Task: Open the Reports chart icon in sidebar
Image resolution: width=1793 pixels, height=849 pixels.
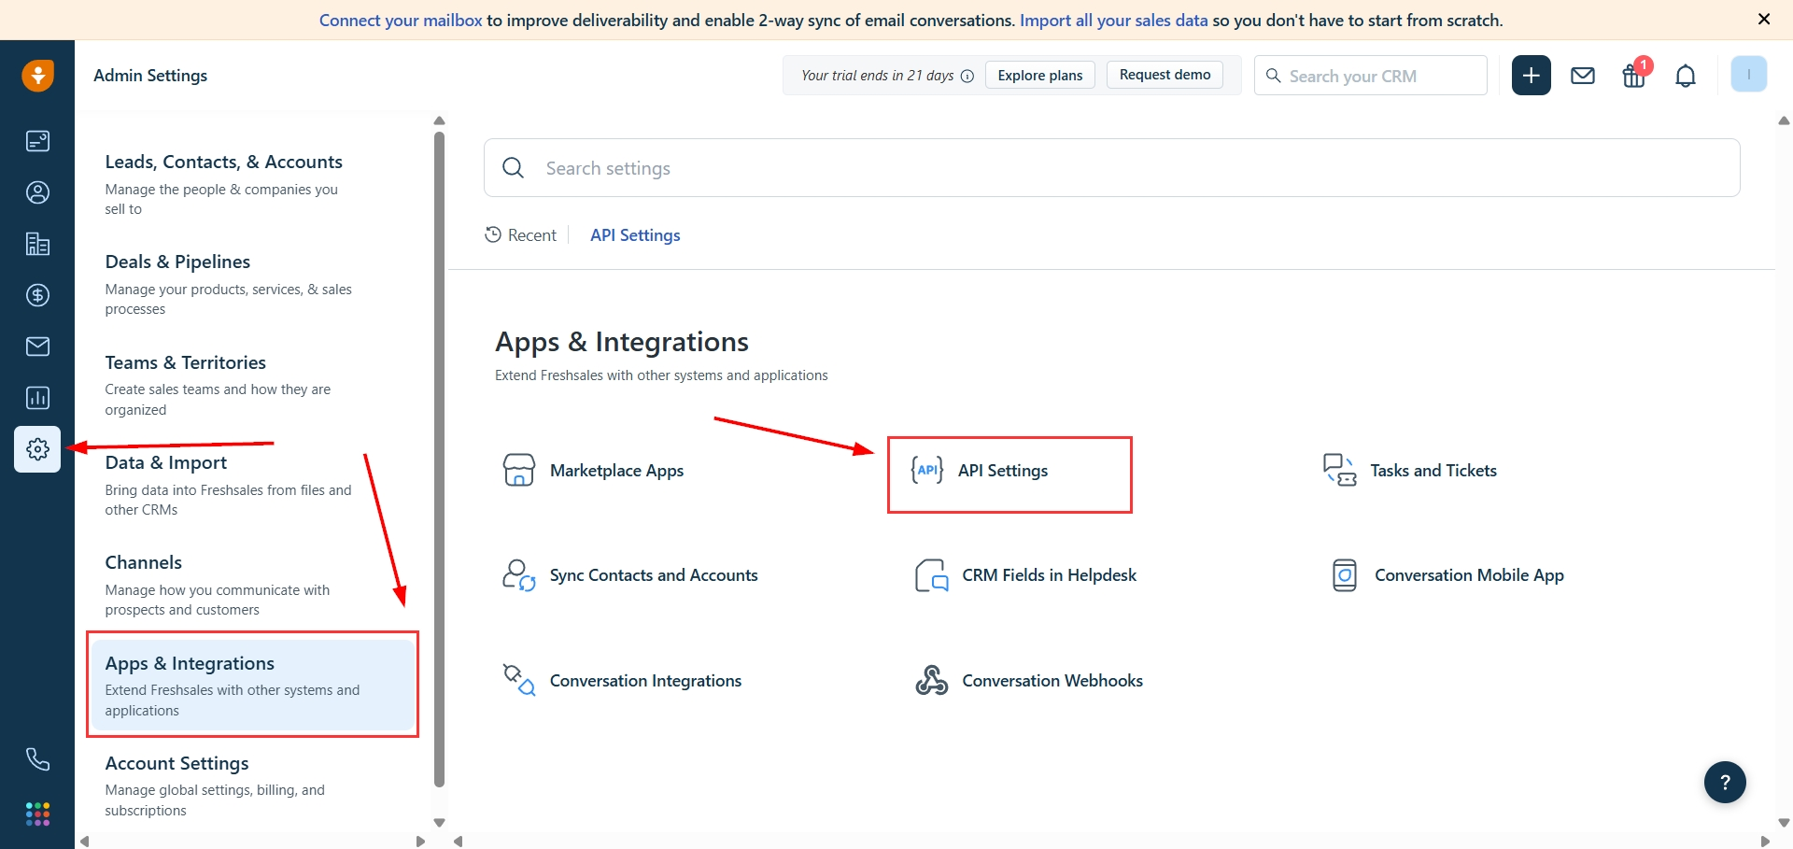Action: pyautogui.click(x=37, y=398)
